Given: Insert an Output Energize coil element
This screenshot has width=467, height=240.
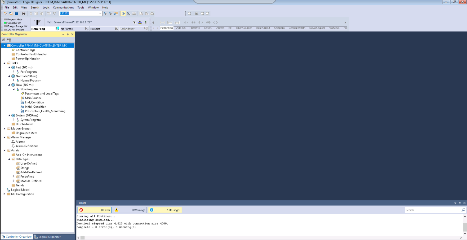Looking at the screenshot, I should tap(201, 22).
